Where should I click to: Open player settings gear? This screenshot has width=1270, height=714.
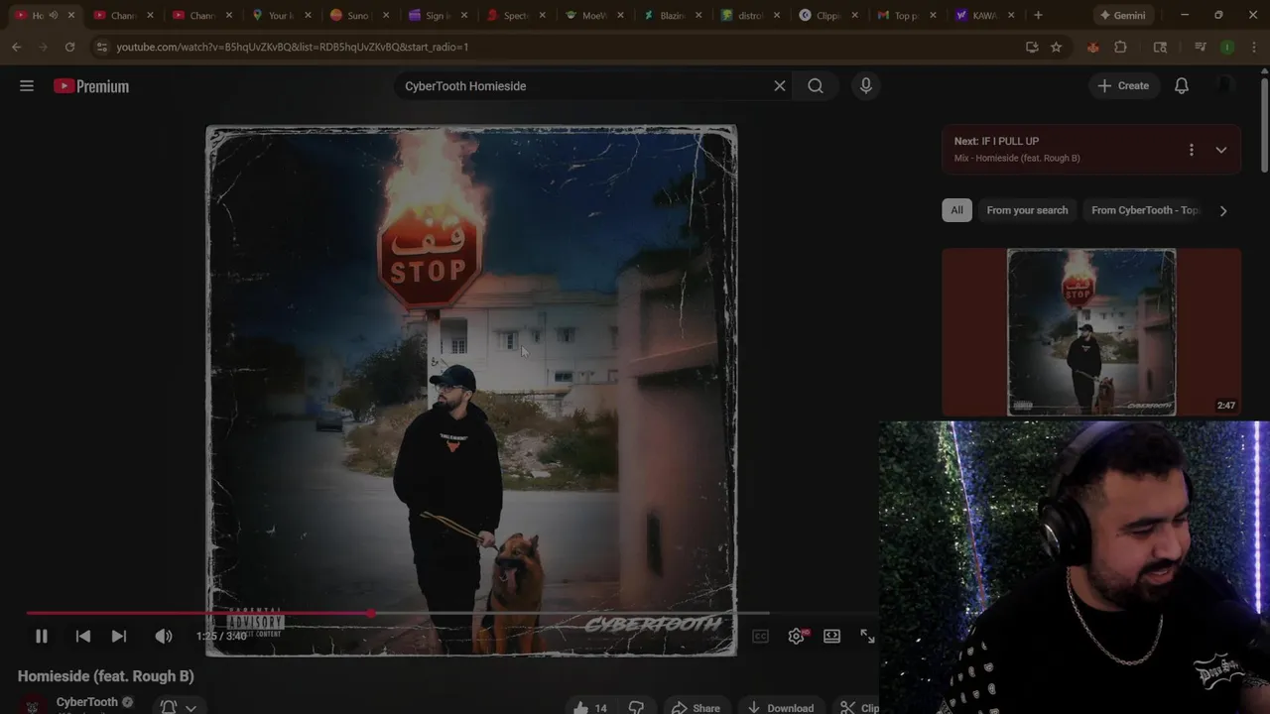pyautogui.click(x=796, y=637)
